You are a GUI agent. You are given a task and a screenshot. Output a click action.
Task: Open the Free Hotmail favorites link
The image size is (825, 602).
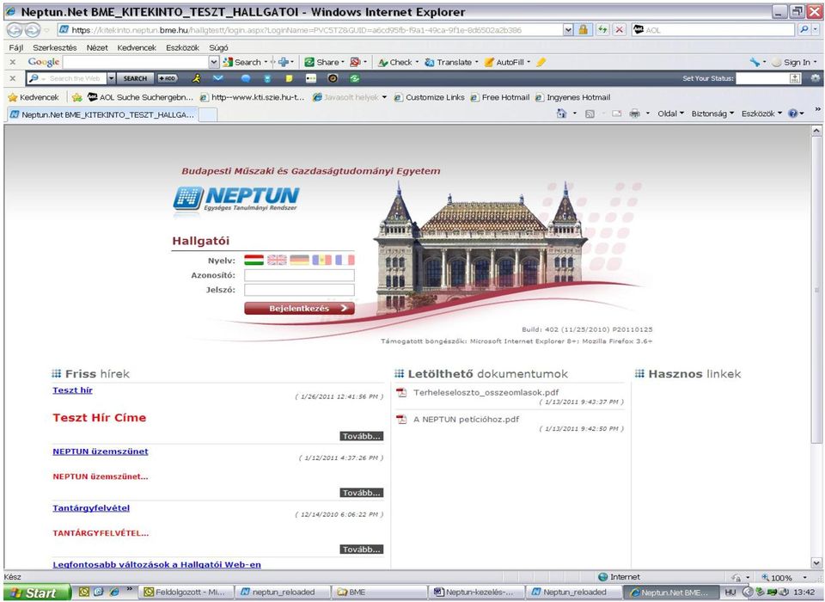tap(500, 97)
